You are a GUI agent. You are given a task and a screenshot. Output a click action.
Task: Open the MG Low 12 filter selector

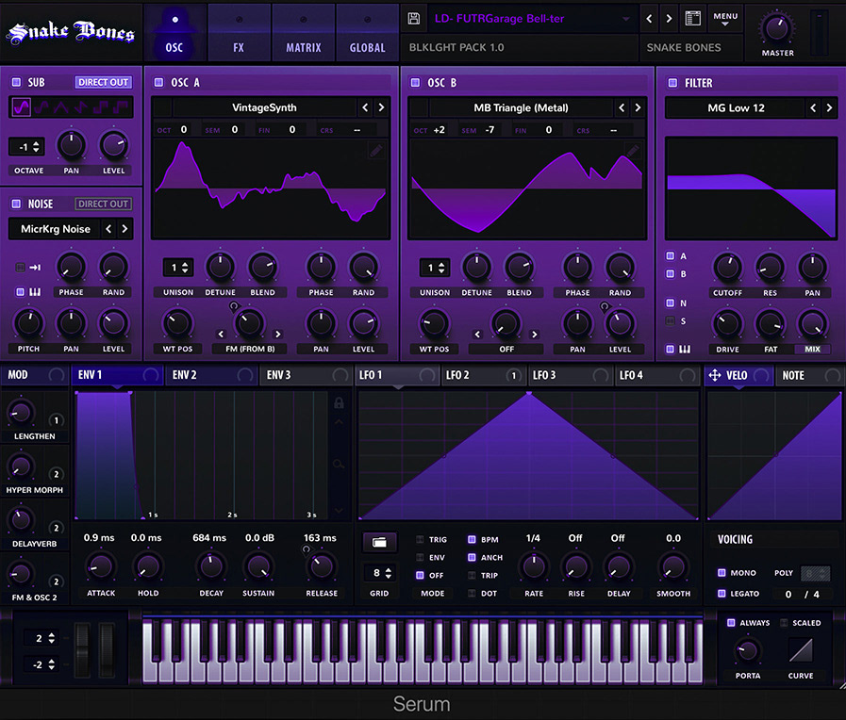tap(736, 108)
